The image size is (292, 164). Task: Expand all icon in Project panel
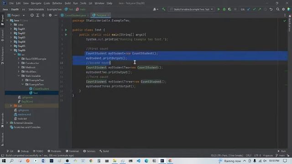pyautogui.click(x=37, y=15)
